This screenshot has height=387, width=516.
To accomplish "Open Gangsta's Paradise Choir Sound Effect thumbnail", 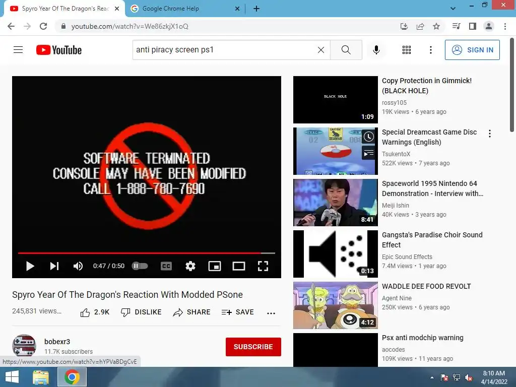I will point(335,254).
